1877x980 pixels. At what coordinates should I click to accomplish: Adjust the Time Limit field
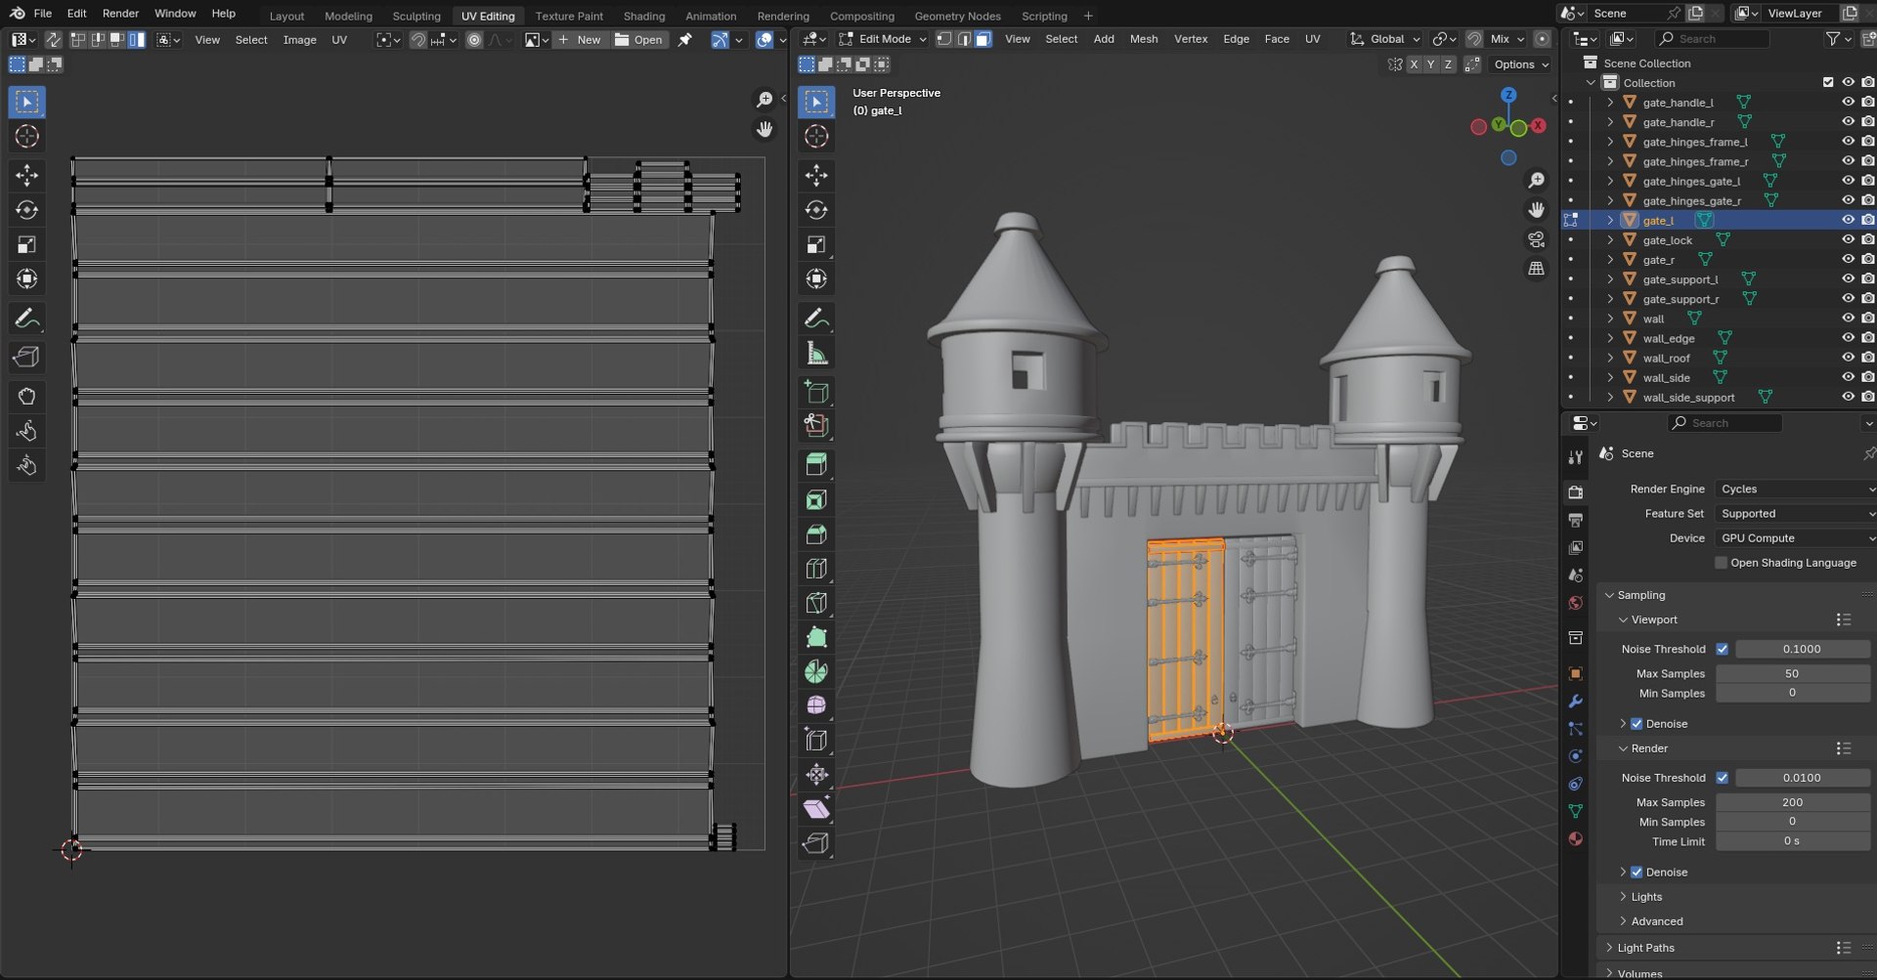[1792, 841]
